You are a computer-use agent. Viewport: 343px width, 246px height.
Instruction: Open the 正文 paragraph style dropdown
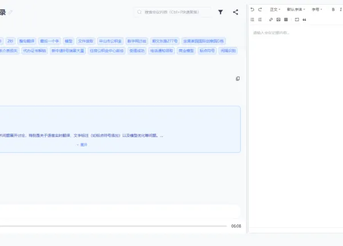[275, 9]
